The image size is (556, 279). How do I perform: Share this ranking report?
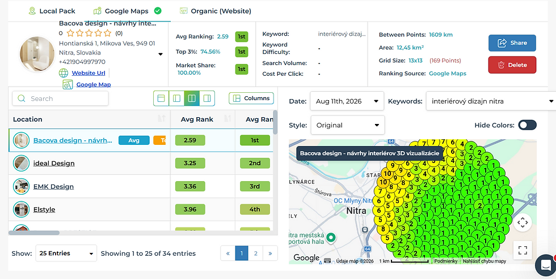pos(512,43)
